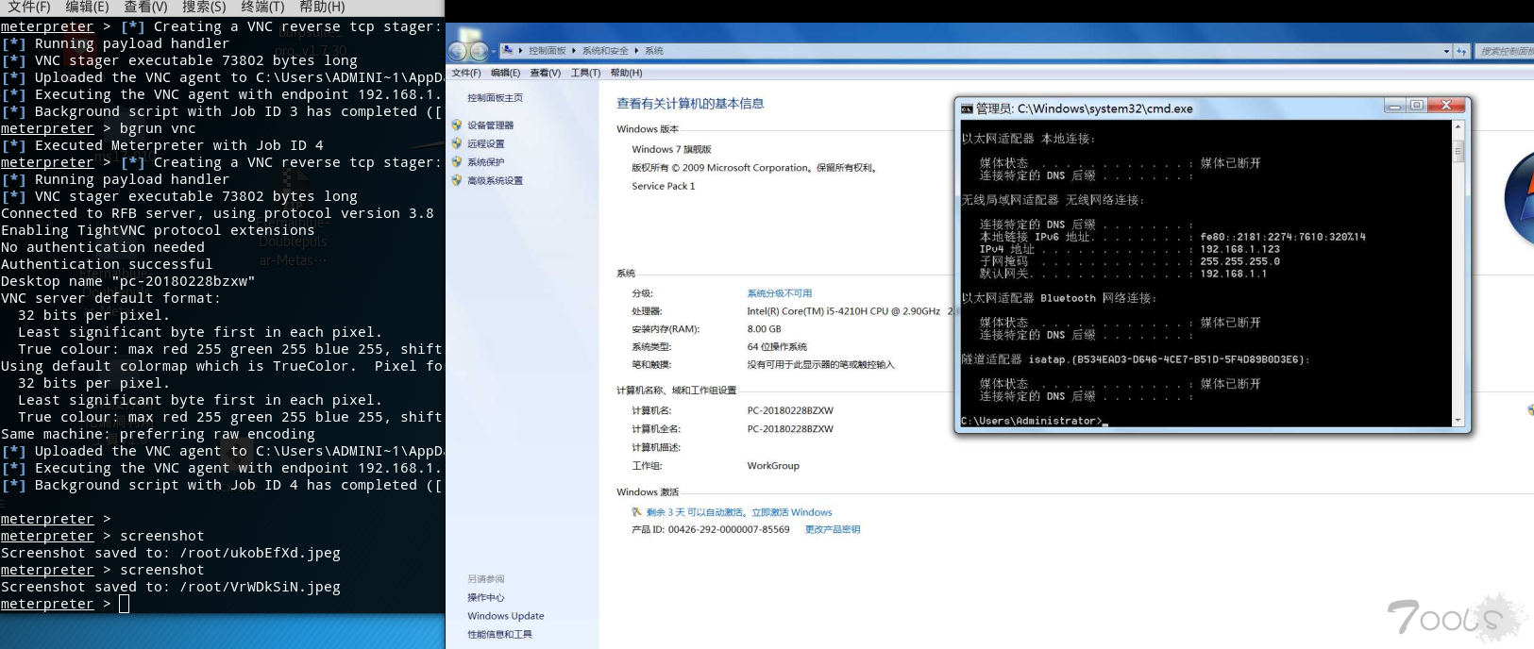Minimize the cmd.exe window
This screenshot has width=1534, height=649.
pos(1395,106)
